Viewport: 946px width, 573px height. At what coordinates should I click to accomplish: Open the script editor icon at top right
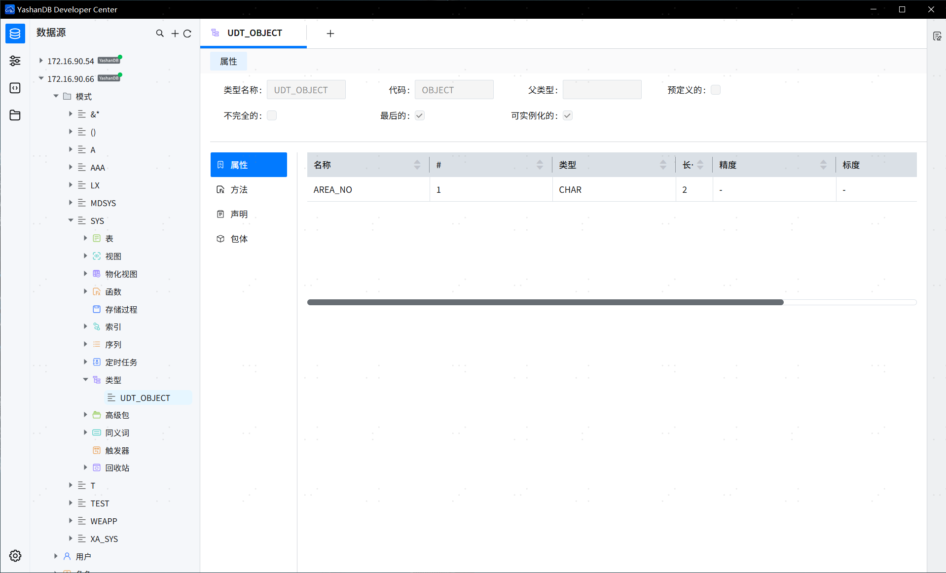pos(938,36)
